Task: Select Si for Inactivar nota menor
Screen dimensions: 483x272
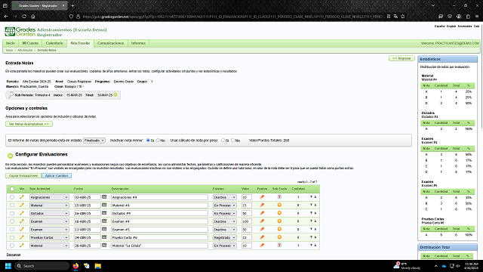Action: coord(148,141)
